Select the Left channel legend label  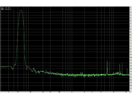8,8
